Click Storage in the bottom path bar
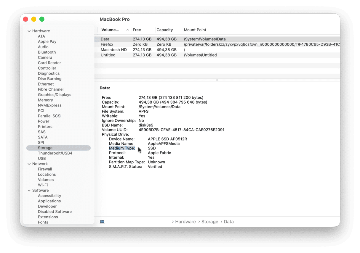Screen dimensions: 360x253 point(210,222)
